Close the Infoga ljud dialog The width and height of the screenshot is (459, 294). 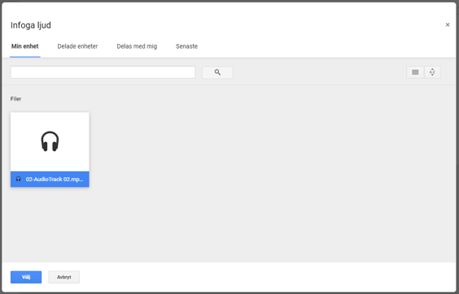click(x=448, y=25)
